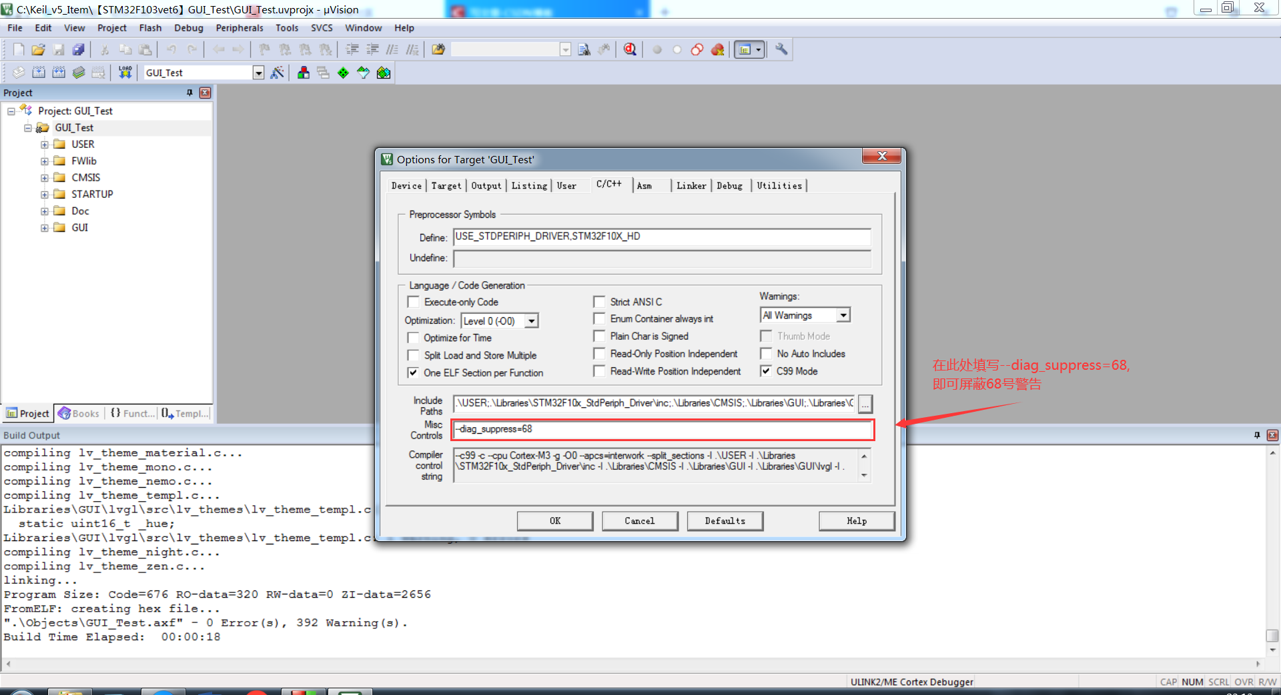Expand the USER folder in Project tree
This screenshot has height=695, width=1281.
click(45, 144)
